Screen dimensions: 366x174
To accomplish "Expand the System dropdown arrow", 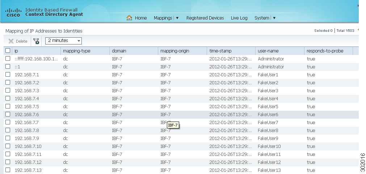I will pos(274,18).
